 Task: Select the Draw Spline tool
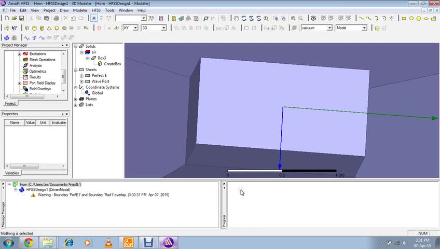369,18
